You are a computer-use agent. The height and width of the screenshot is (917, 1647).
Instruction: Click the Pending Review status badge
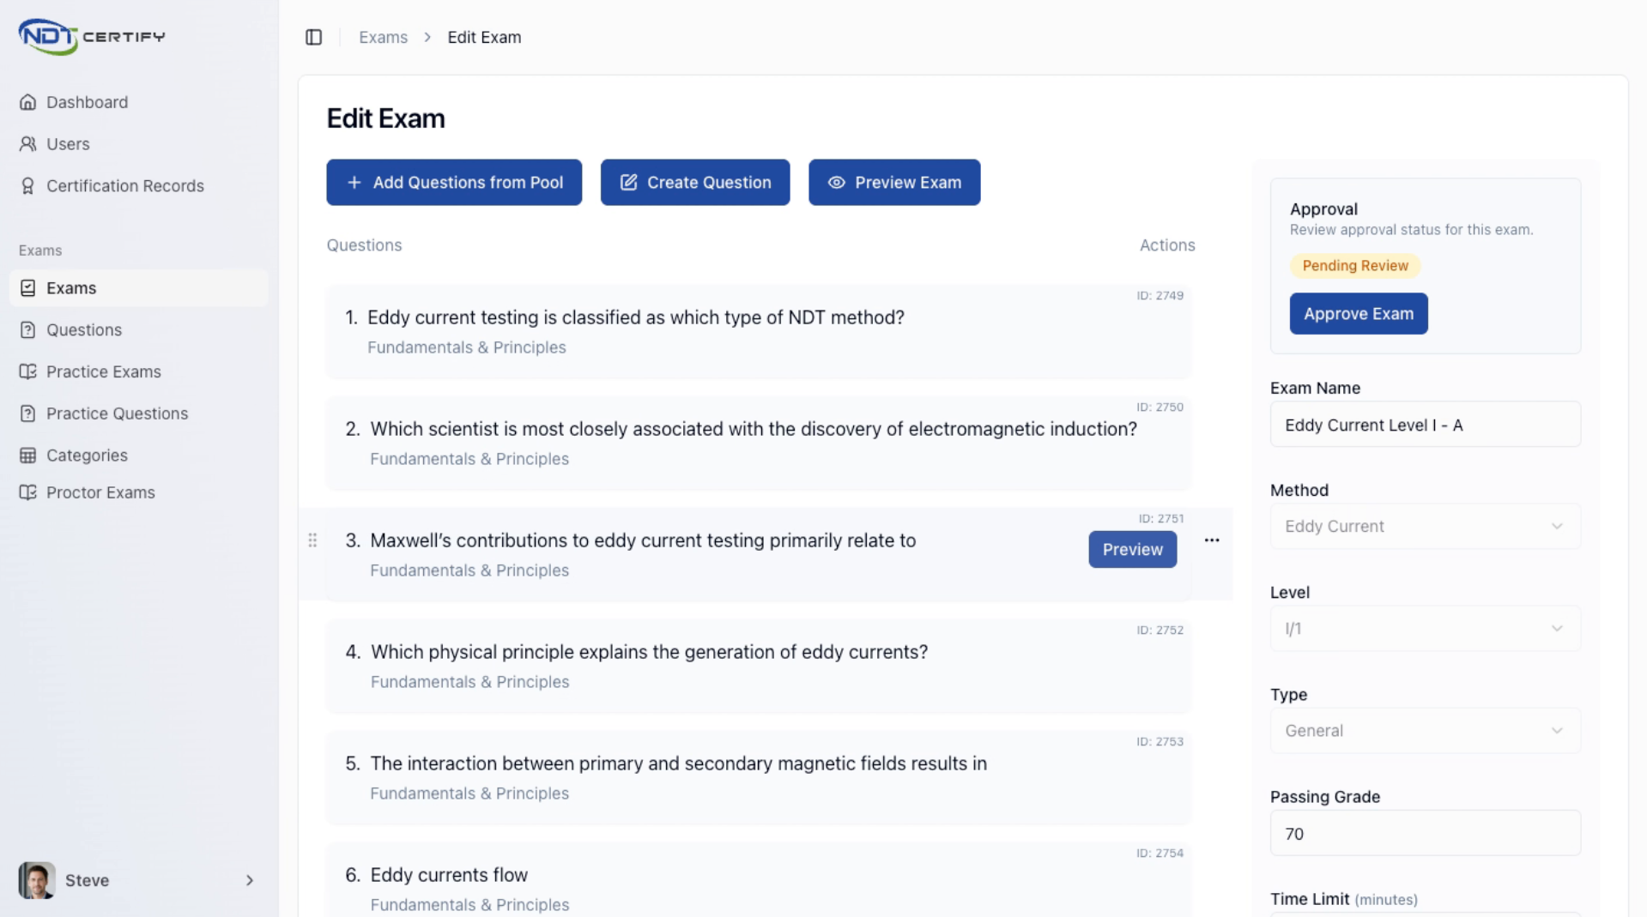tap(1355, 266)
